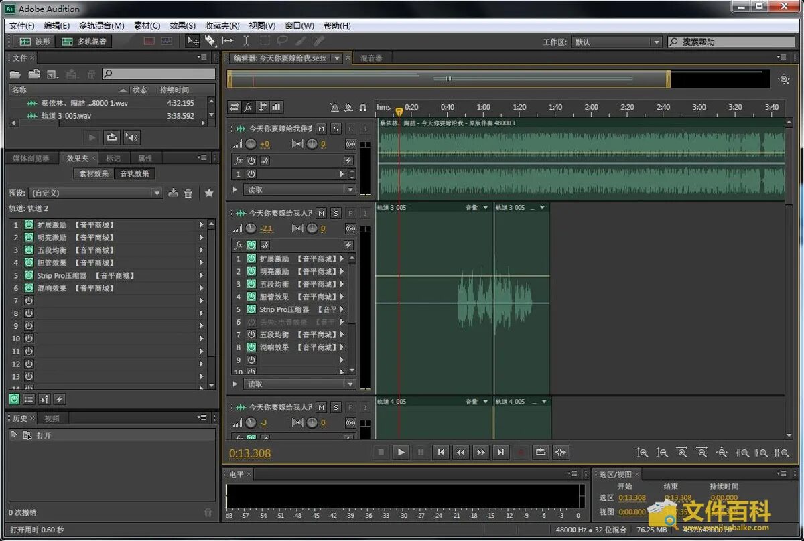Toggle loop playback in transport bar

click(541, 452)
